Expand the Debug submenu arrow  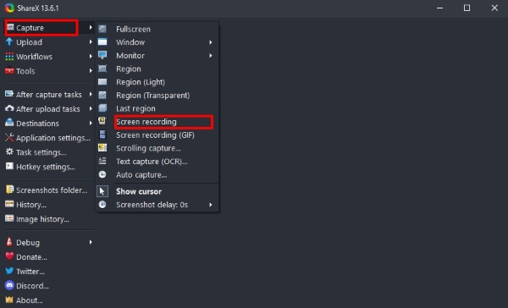coord(91,242)
